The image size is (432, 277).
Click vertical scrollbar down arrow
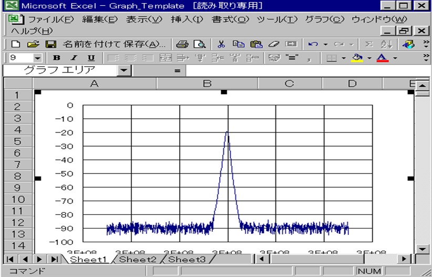[423, 249]
